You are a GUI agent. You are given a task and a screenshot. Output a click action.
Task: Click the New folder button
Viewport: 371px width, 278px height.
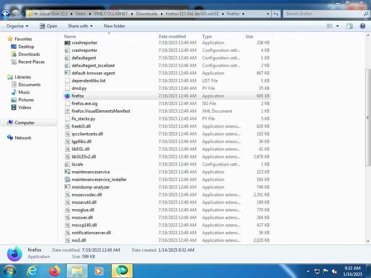click(114, 26)
